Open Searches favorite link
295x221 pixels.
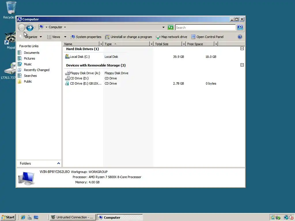[30, 76]
